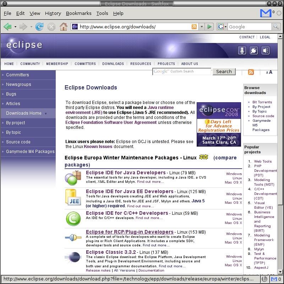Click the Eclipse IDE for Java Developers package icon

point(73,178)
